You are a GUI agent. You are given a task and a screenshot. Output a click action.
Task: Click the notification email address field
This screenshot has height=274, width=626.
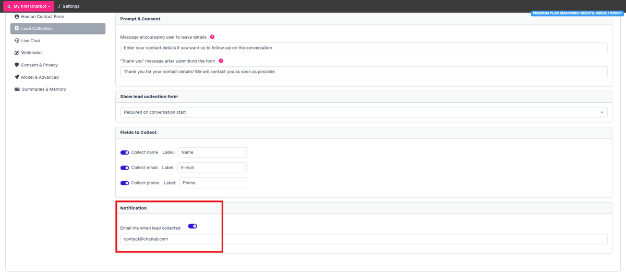[364, 239]
